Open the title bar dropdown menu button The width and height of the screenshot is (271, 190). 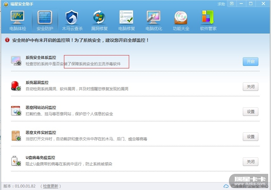click(x=232, y=3)
